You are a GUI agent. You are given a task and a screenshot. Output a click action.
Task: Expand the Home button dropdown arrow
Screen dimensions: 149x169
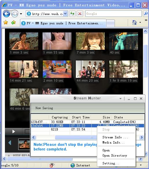pyautogui.click(x=140, y=22)
